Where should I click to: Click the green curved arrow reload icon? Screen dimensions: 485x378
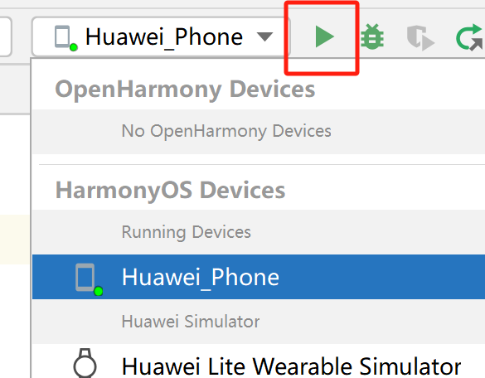coord(469,38)
